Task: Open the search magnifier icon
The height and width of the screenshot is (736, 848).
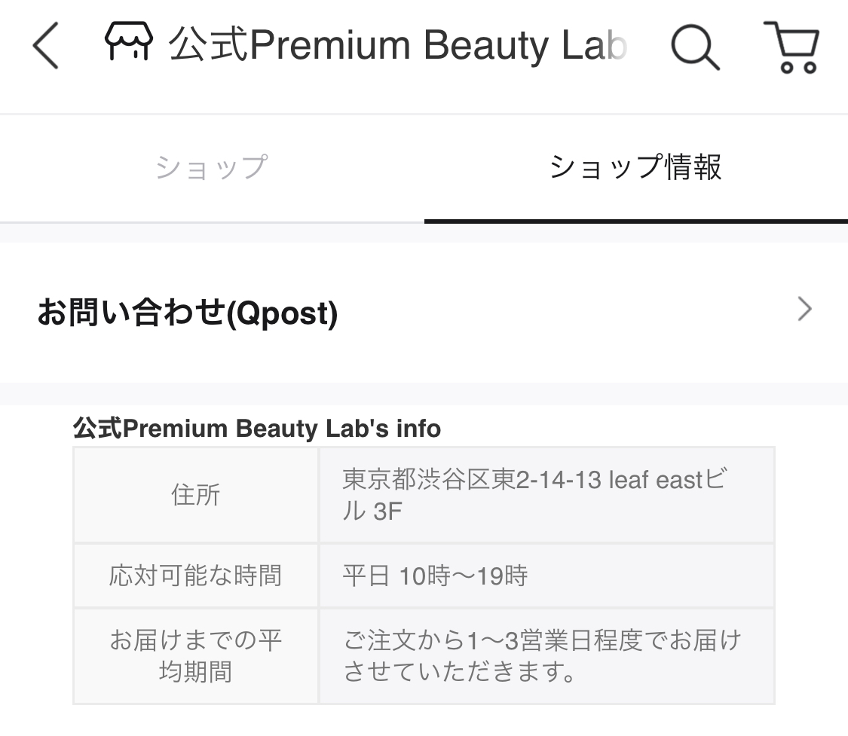Action: click(x=695, y=47)
